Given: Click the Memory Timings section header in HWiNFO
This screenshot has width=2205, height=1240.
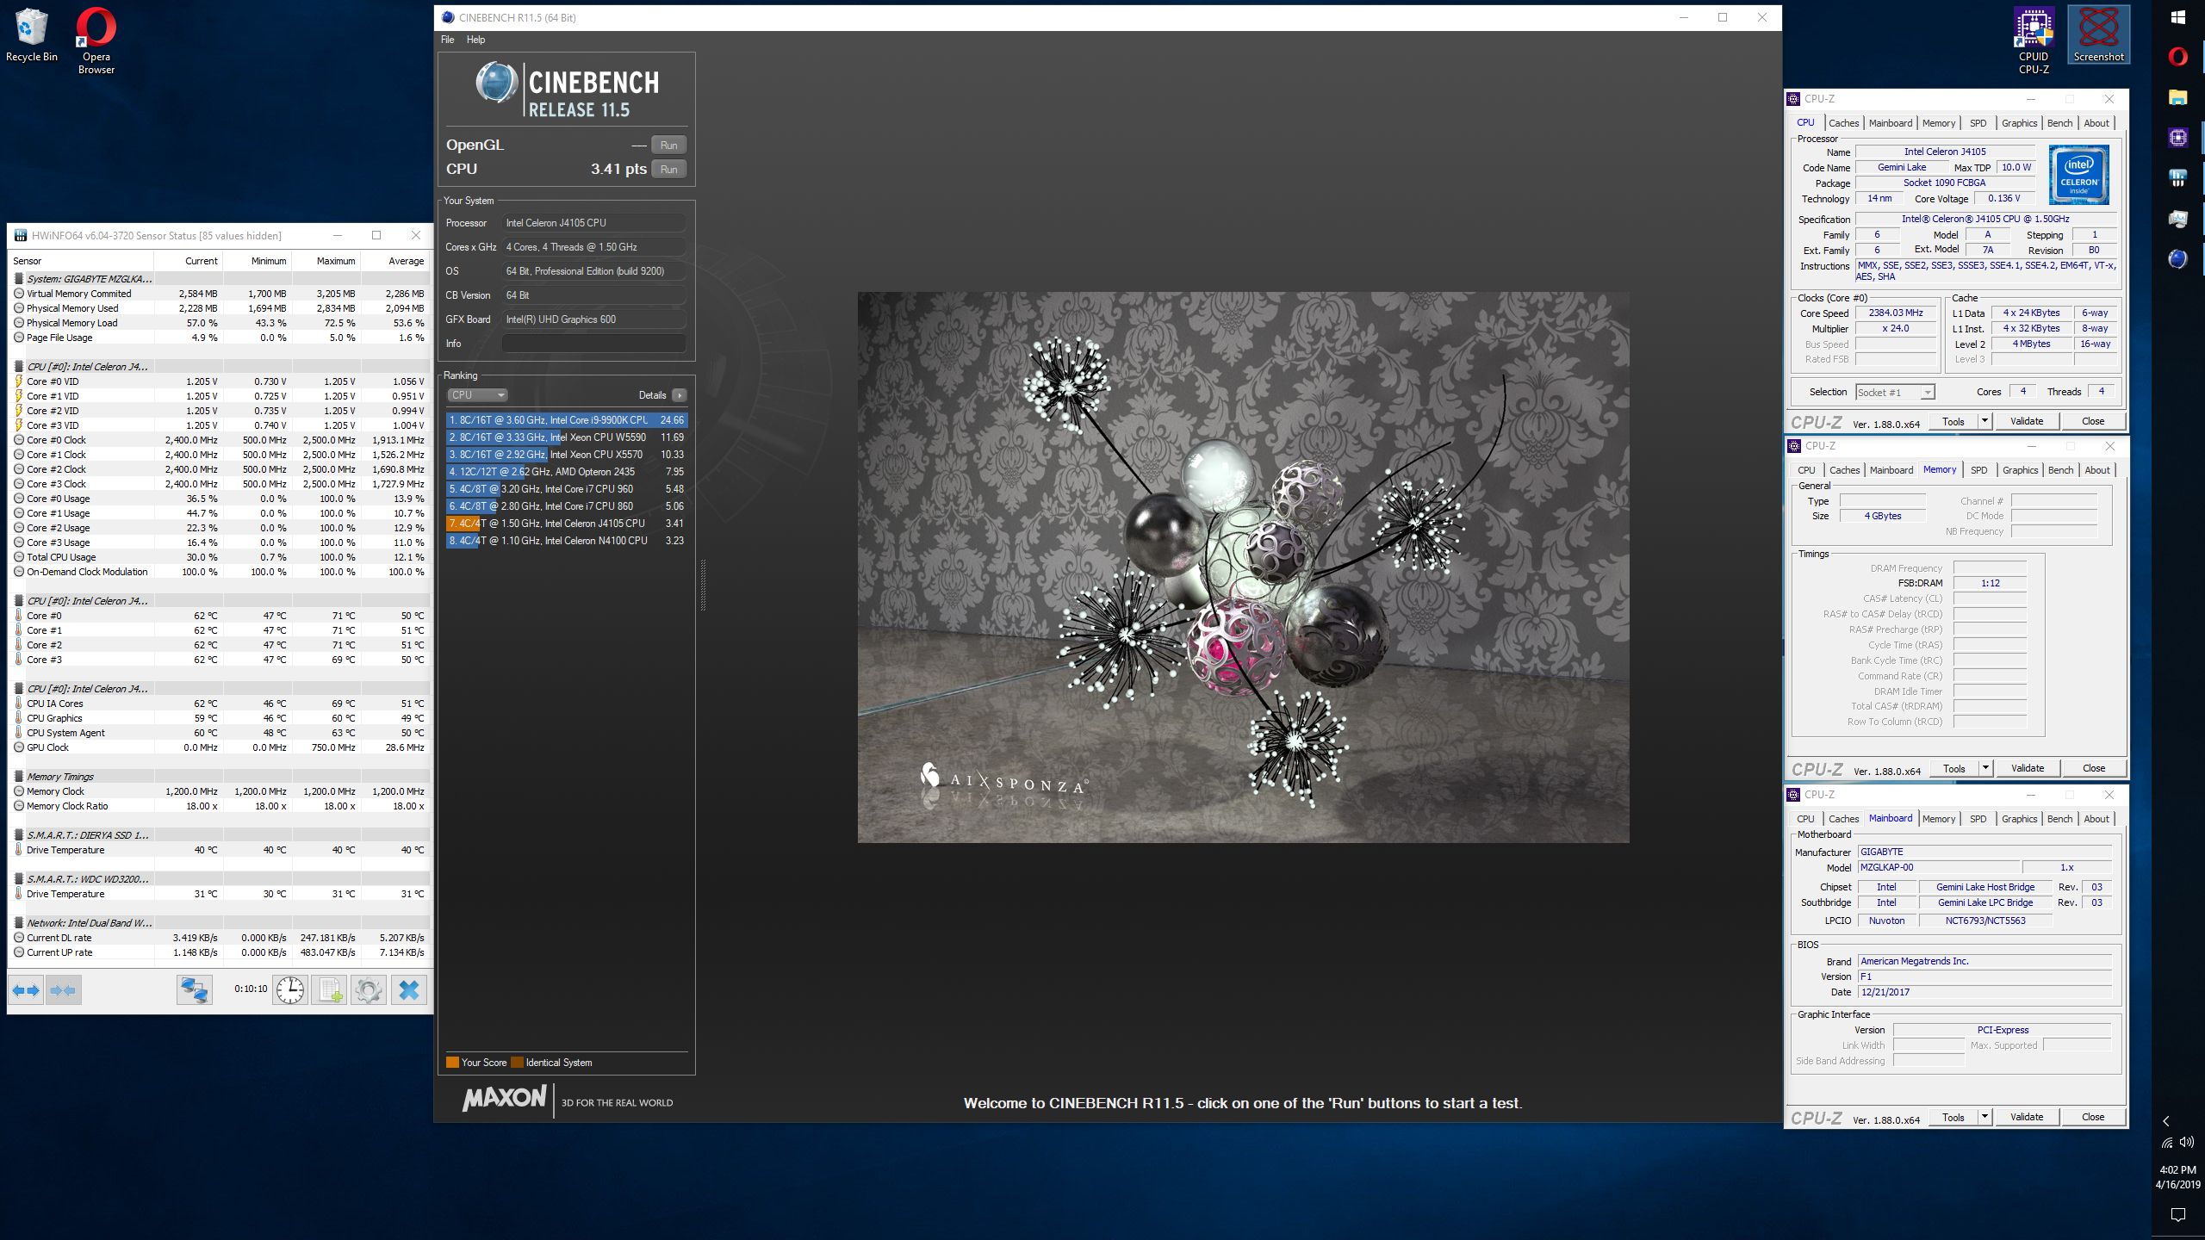Looking at the screenshot, I should click(x=220, y=777).
